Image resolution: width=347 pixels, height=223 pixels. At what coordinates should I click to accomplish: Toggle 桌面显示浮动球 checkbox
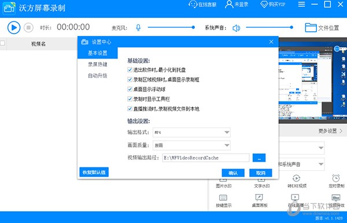(x=130, y=89)
